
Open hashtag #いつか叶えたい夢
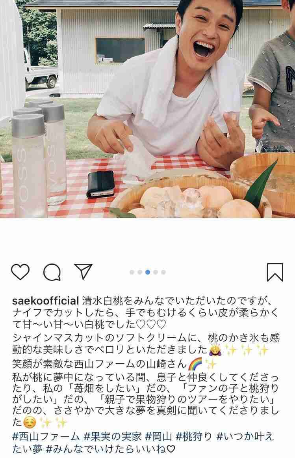pos(245,437)
